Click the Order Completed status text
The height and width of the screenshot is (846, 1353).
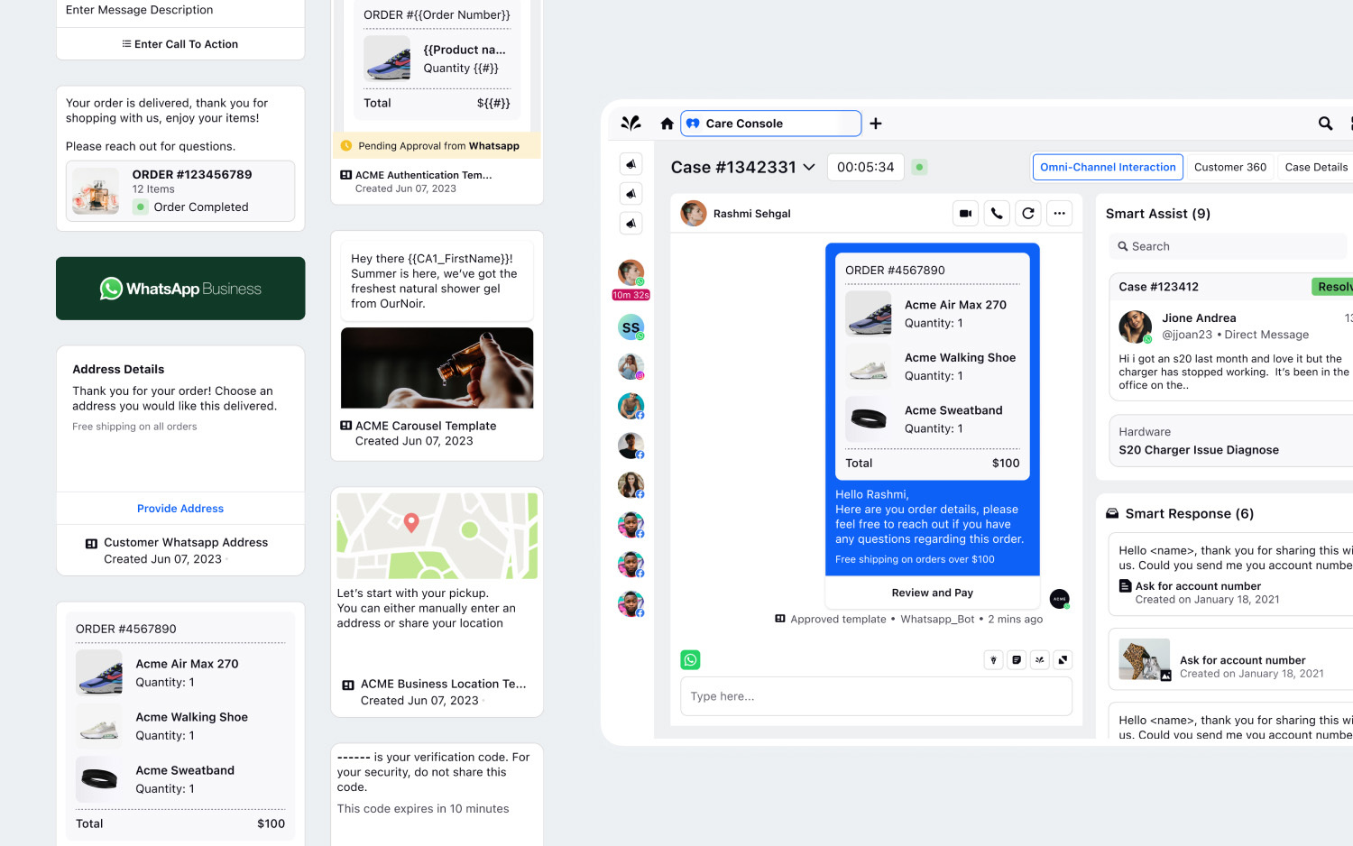(x=201, y=207)
